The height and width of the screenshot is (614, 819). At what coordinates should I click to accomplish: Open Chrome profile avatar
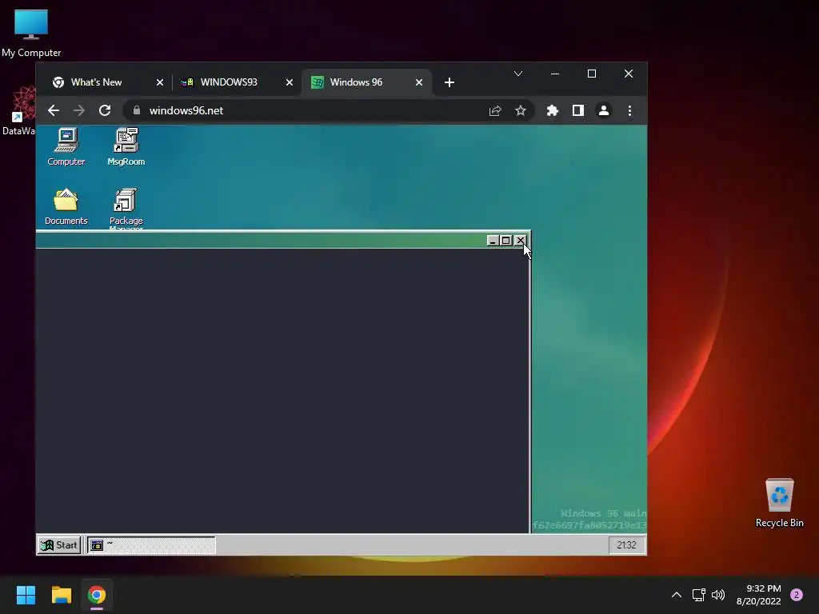pos(604,110)
